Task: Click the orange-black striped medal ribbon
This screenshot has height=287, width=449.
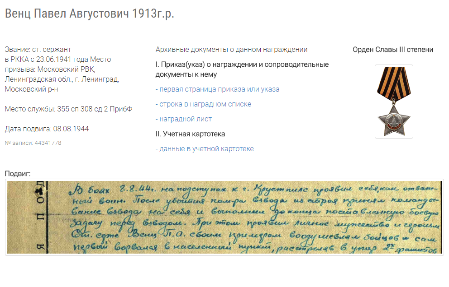Action: coord(393,80)
